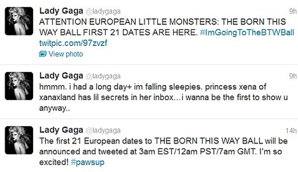Screen dimensions: 298x172
Task: Open the 9h timestamp of first tweet
Action: (x=293, y=11)
